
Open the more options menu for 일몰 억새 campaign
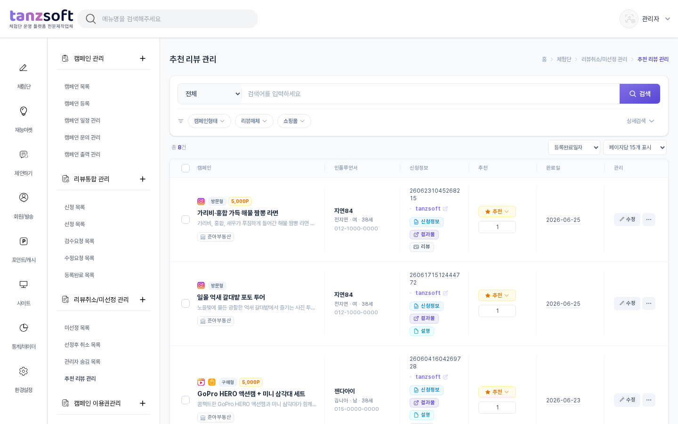click(x=649, y=303)
